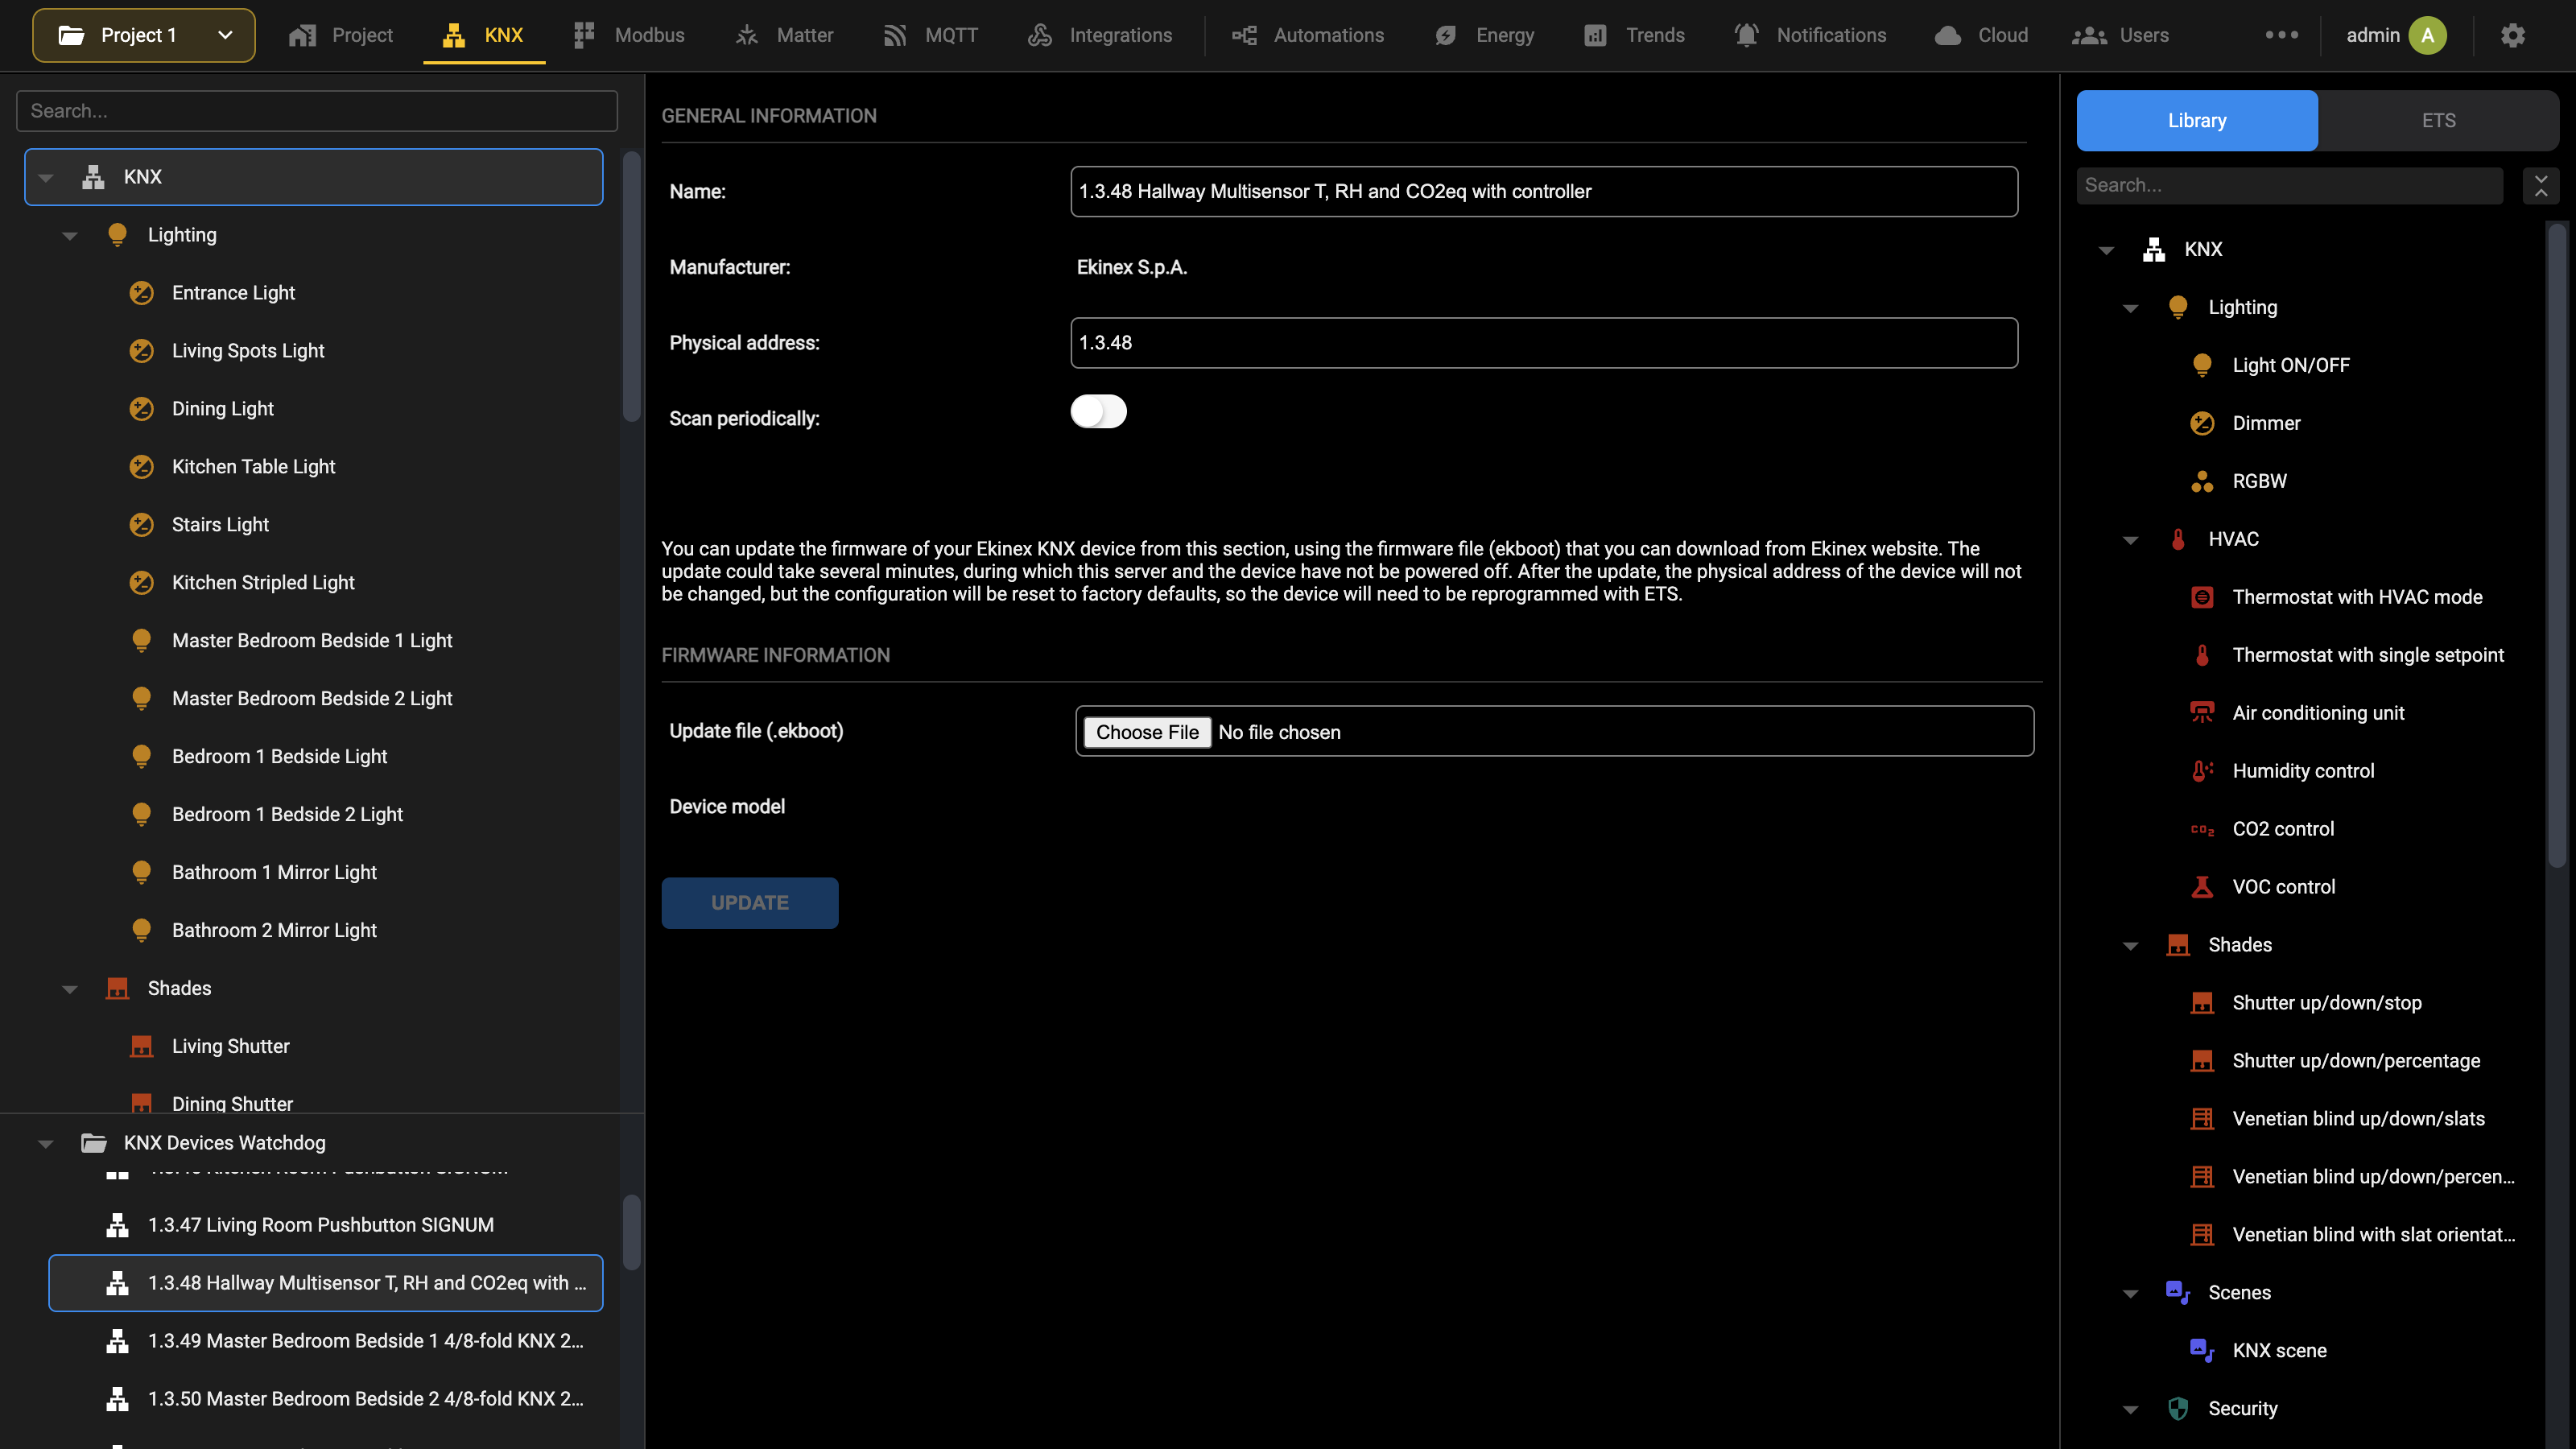Open the three-dots overflow menu
The height and width of the screenshot is (1449, 2576).
click(x=2281, y=35)
